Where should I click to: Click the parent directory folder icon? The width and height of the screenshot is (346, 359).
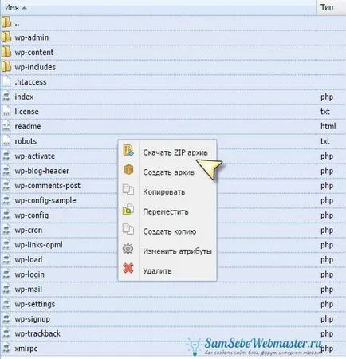pos(6,22)
